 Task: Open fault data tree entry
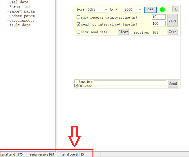(20, 25)
